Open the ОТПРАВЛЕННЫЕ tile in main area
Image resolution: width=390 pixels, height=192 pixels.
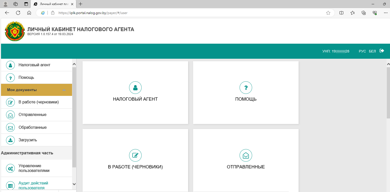[246, 160]
